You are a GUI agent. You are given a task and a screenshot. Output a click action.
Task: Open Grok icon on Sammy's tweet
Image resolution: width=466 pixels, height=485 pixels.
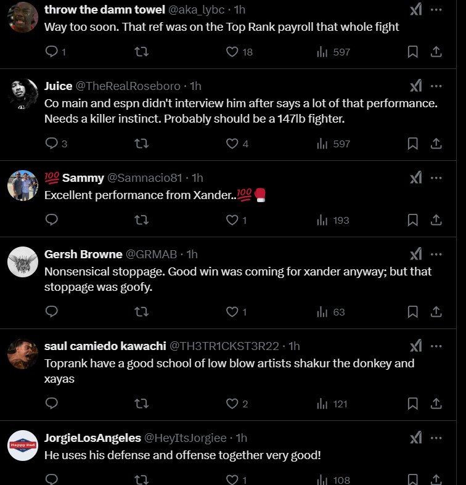click(x=416, y=178)
